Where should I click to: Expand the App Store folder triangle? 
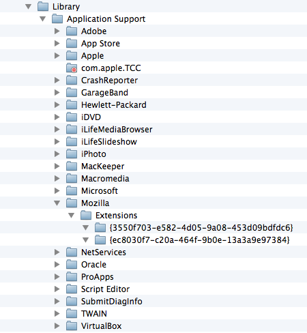tap(57, 44)
